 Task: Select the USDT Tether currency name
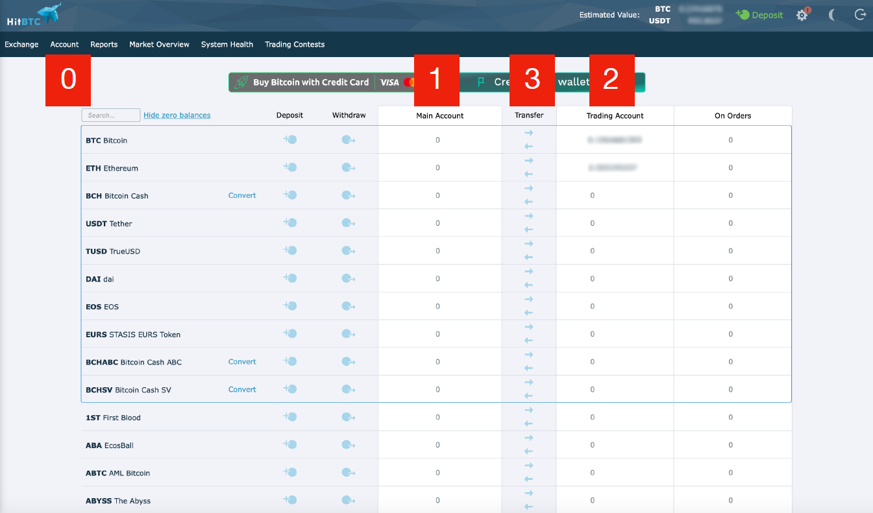click(x=109, y=224)
